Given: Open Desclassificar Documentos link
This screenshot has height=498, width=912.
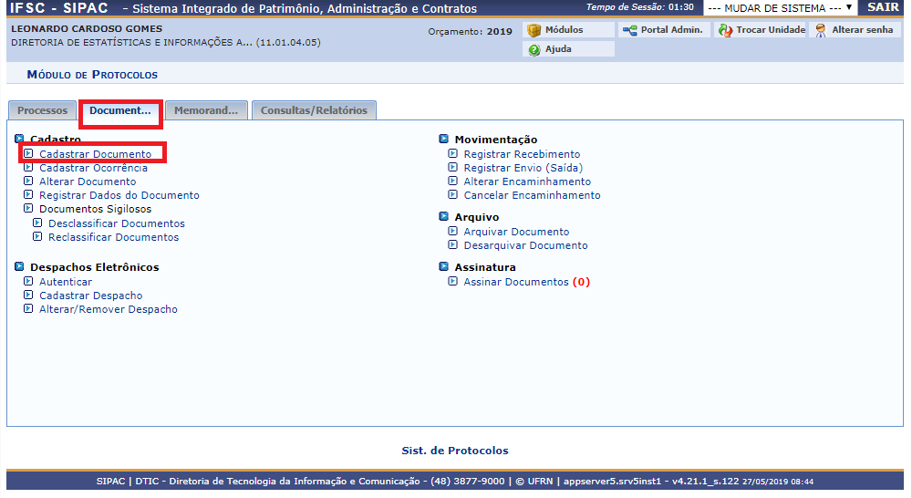Looking at the screenshot, I should (x=116, y=223).
